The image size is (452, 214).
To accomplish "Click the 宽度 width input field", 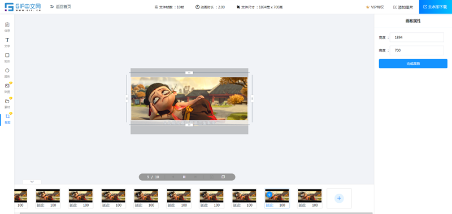I will pos(416,37).
